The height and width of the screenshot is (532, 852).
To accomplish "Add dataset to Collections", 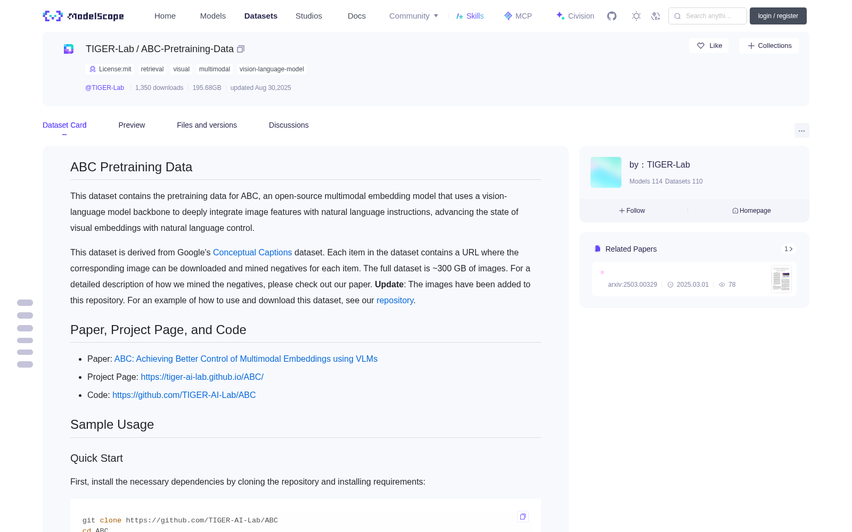I will (x=769, y=46).
